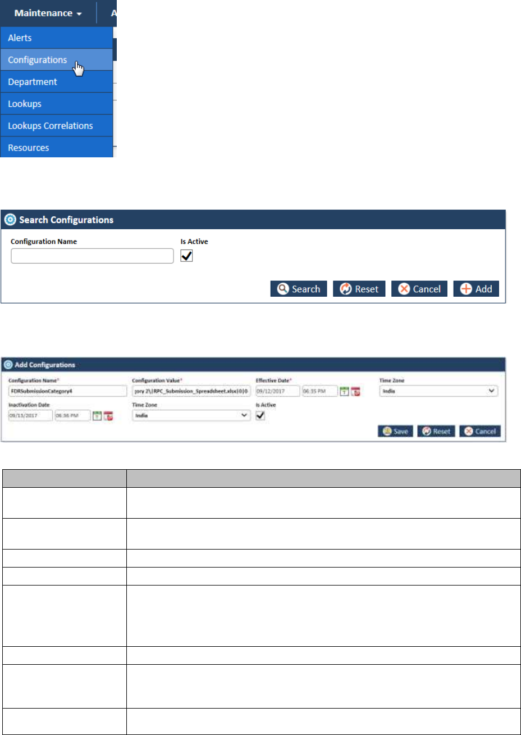Click Cancel in Add Configurations panel
Viewport: 521px width, 735px height.
tap(479, 432)
